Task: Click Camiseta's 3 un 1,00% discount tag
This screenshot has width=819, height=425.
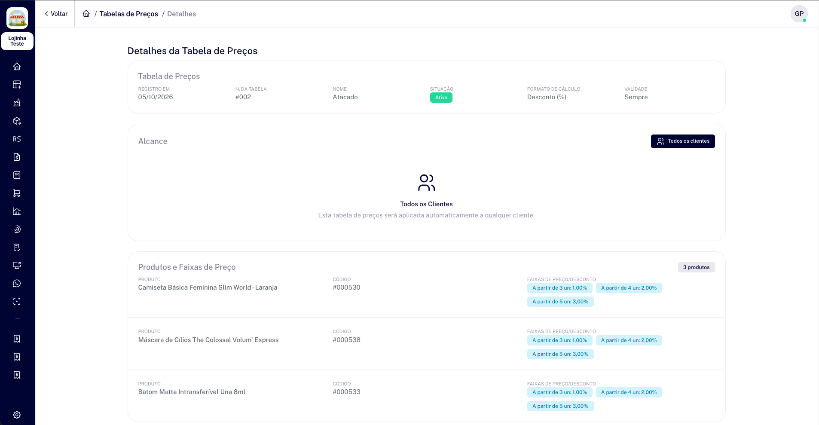Action: [x=559, y=288]
